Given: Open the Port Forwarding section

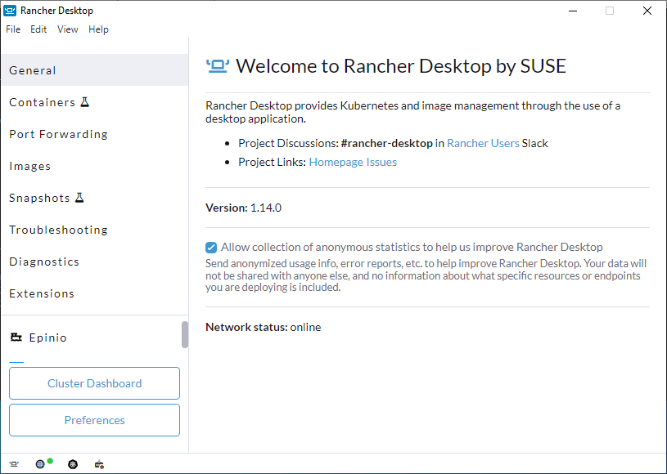Looking at the screenshot, I should (94, 134).
